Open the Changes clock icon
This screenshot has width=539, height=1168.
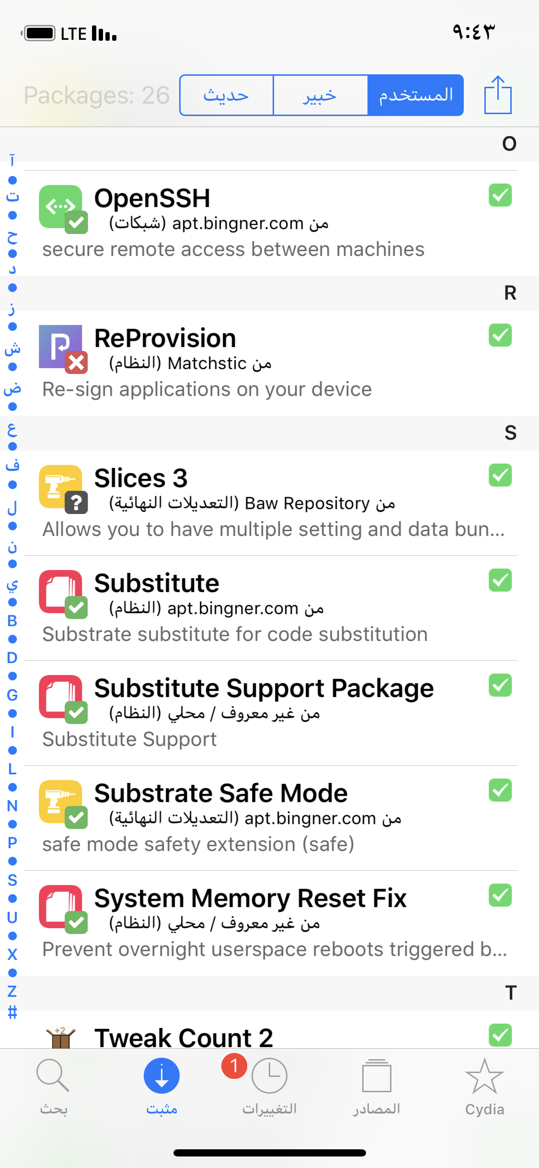pyautogui.click(x=269, y=1075)
